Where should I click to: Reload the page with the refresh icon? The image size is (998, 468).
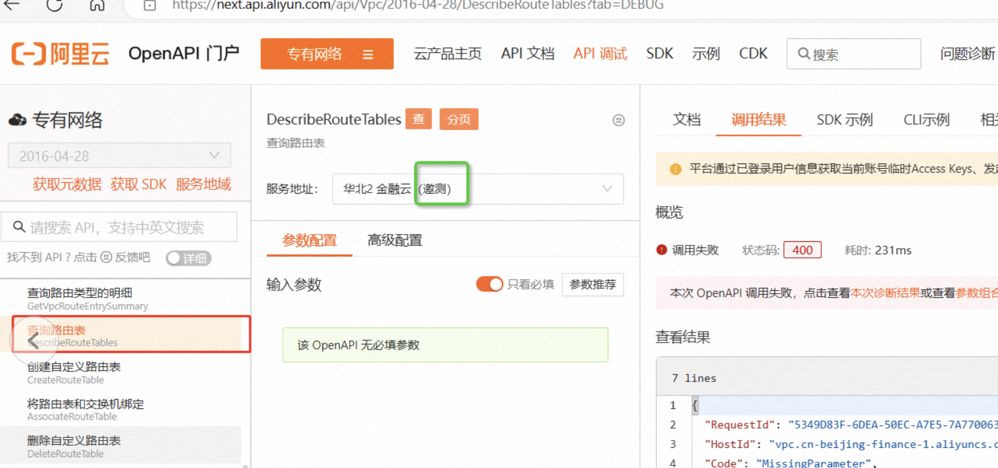tap(54, 5)
